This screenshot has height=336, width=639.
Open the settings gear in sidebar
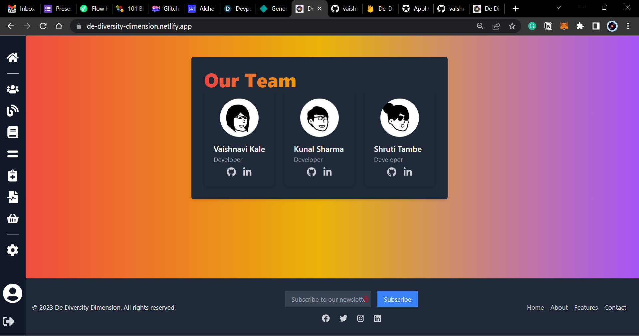(13, 250)
